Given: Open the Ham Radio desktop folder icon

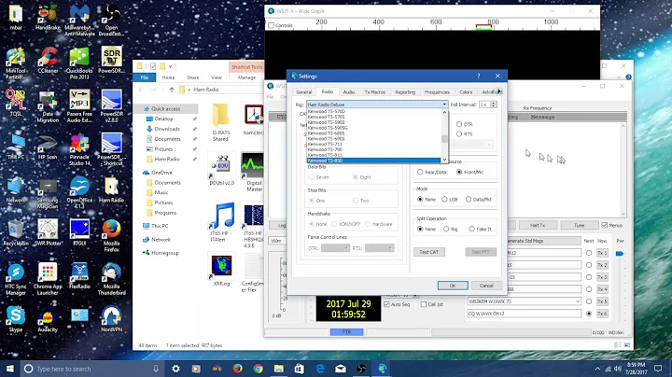Looking at the screenshot, I should [x=111, y=189].
